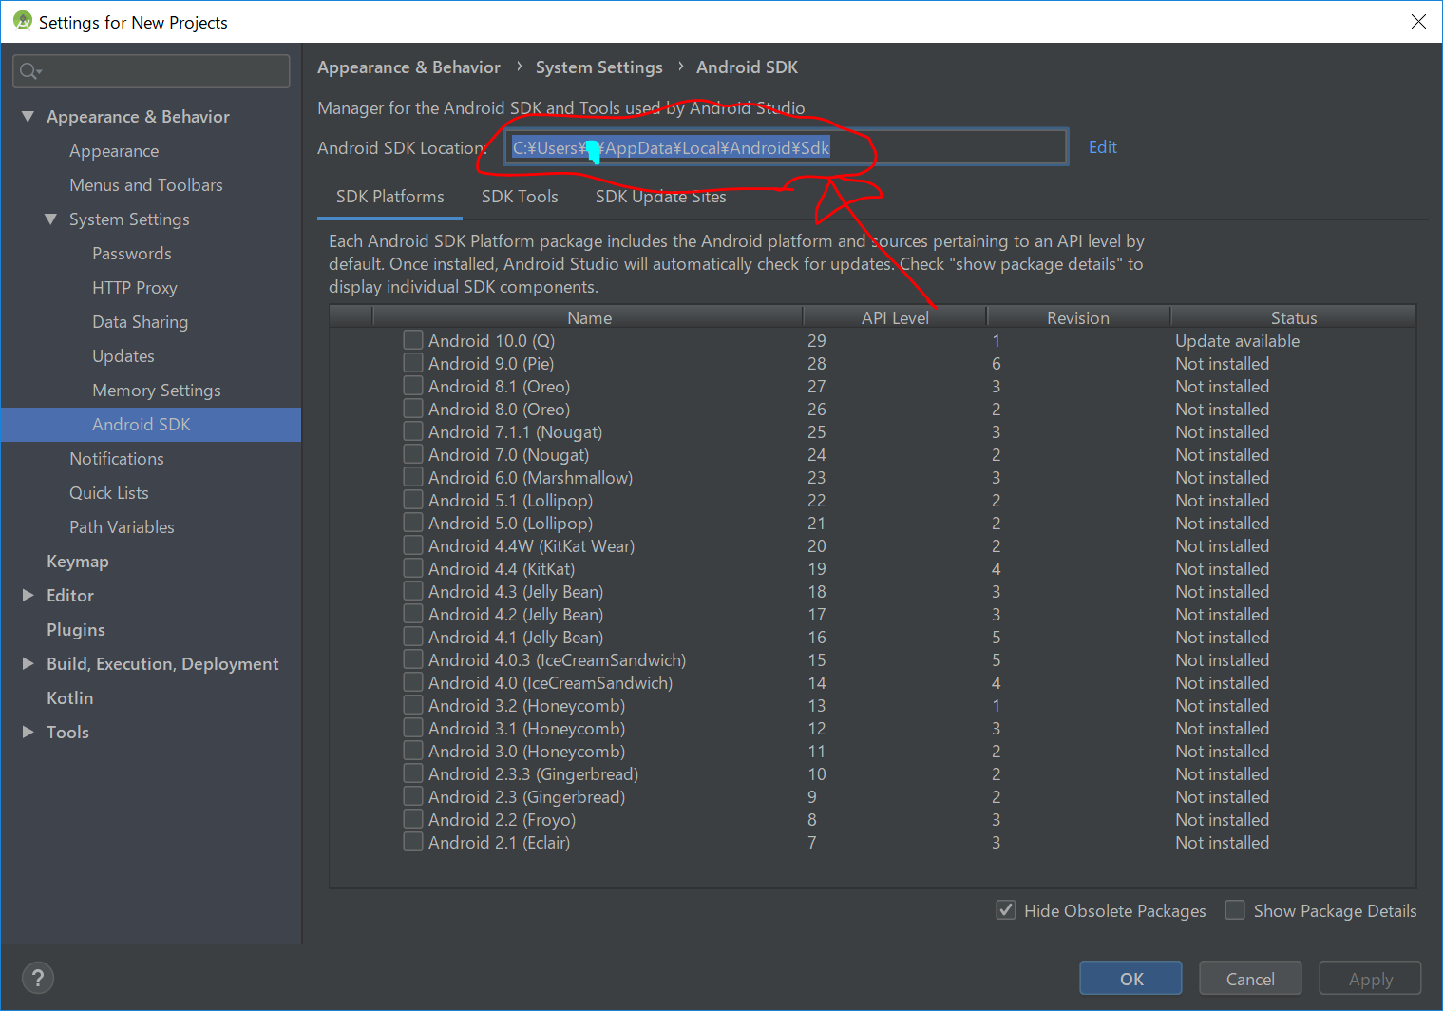Open Kotlin settings

[x=69, y=698]
